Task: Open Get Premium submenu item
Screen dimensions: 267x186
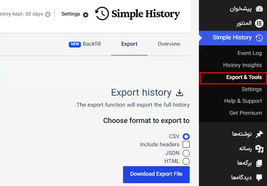Action: 245,113
